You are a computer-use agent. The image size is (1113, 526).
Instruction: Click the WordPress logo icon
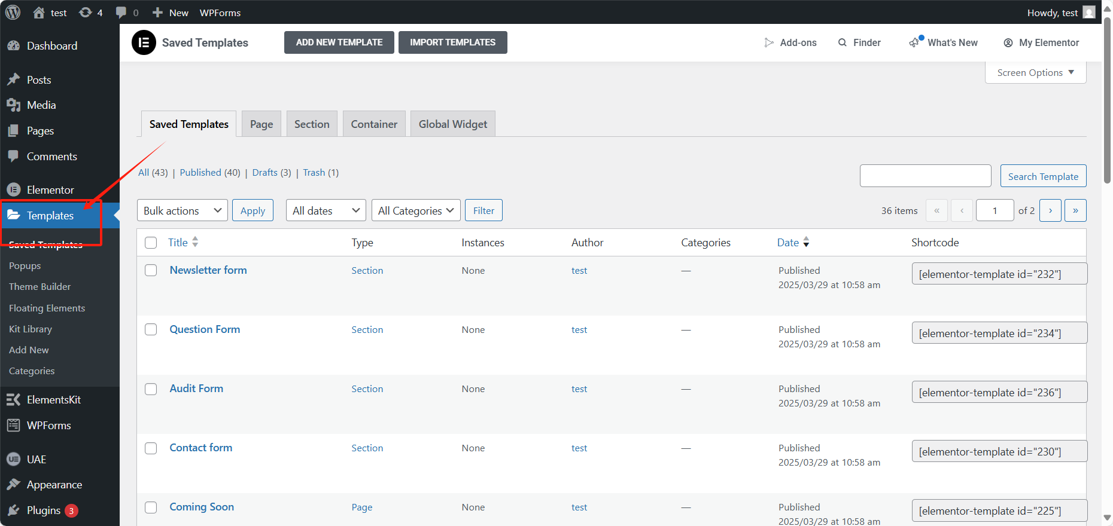(x=13, y=13)
